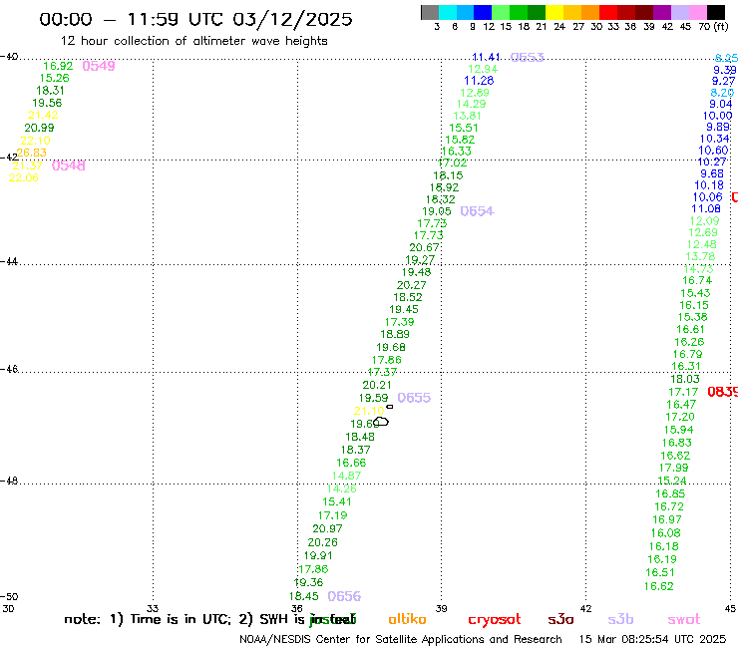Click the wave height value 16.08
The width and height of the screenshot is (738, 648).
click(x=665, y=533)
